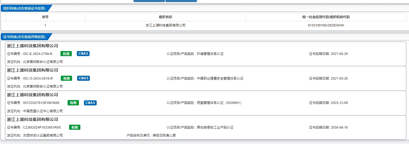Open certificate 00122Q37812R1M/3600 company title
The width and height of the screenshot is (409, 144).
(33, 95)
